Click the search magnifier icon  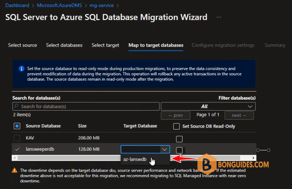click(16, 106)
